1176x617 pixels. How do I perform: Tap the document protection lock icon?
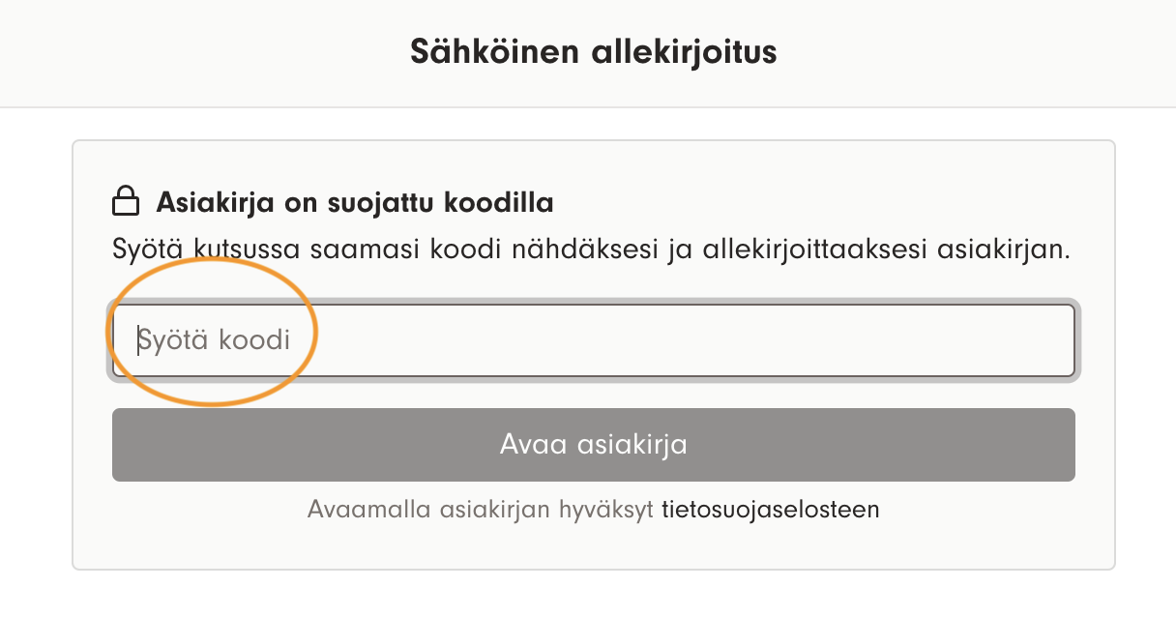tap(126, 203)
